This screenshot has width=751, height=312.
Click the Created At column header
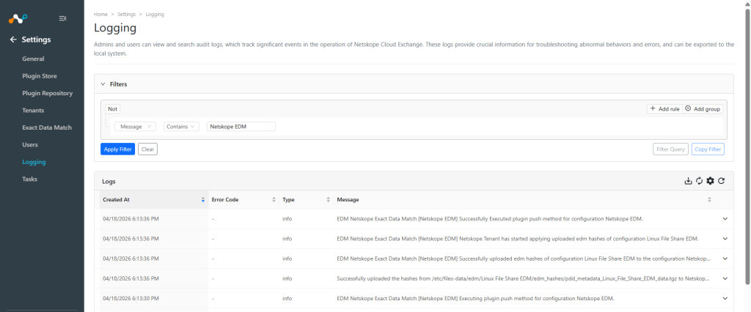153,199
